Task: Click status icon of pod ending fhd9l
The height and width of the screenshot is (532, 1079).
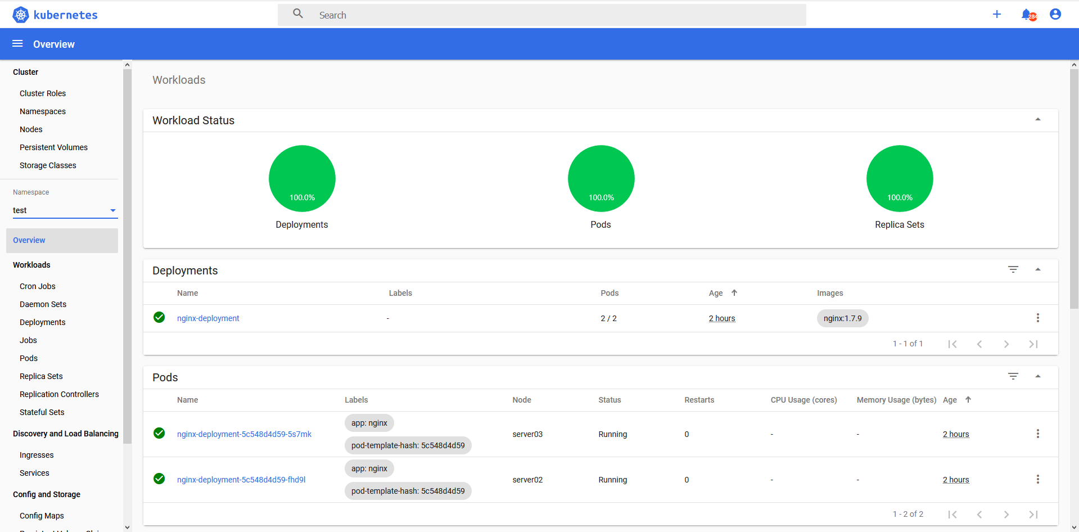Action: pyautogui.click(x=159, y=479)
